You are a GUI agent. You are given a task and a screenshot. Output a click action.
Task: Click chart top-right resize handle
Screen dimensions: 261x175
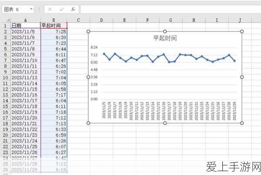point(242,31)
